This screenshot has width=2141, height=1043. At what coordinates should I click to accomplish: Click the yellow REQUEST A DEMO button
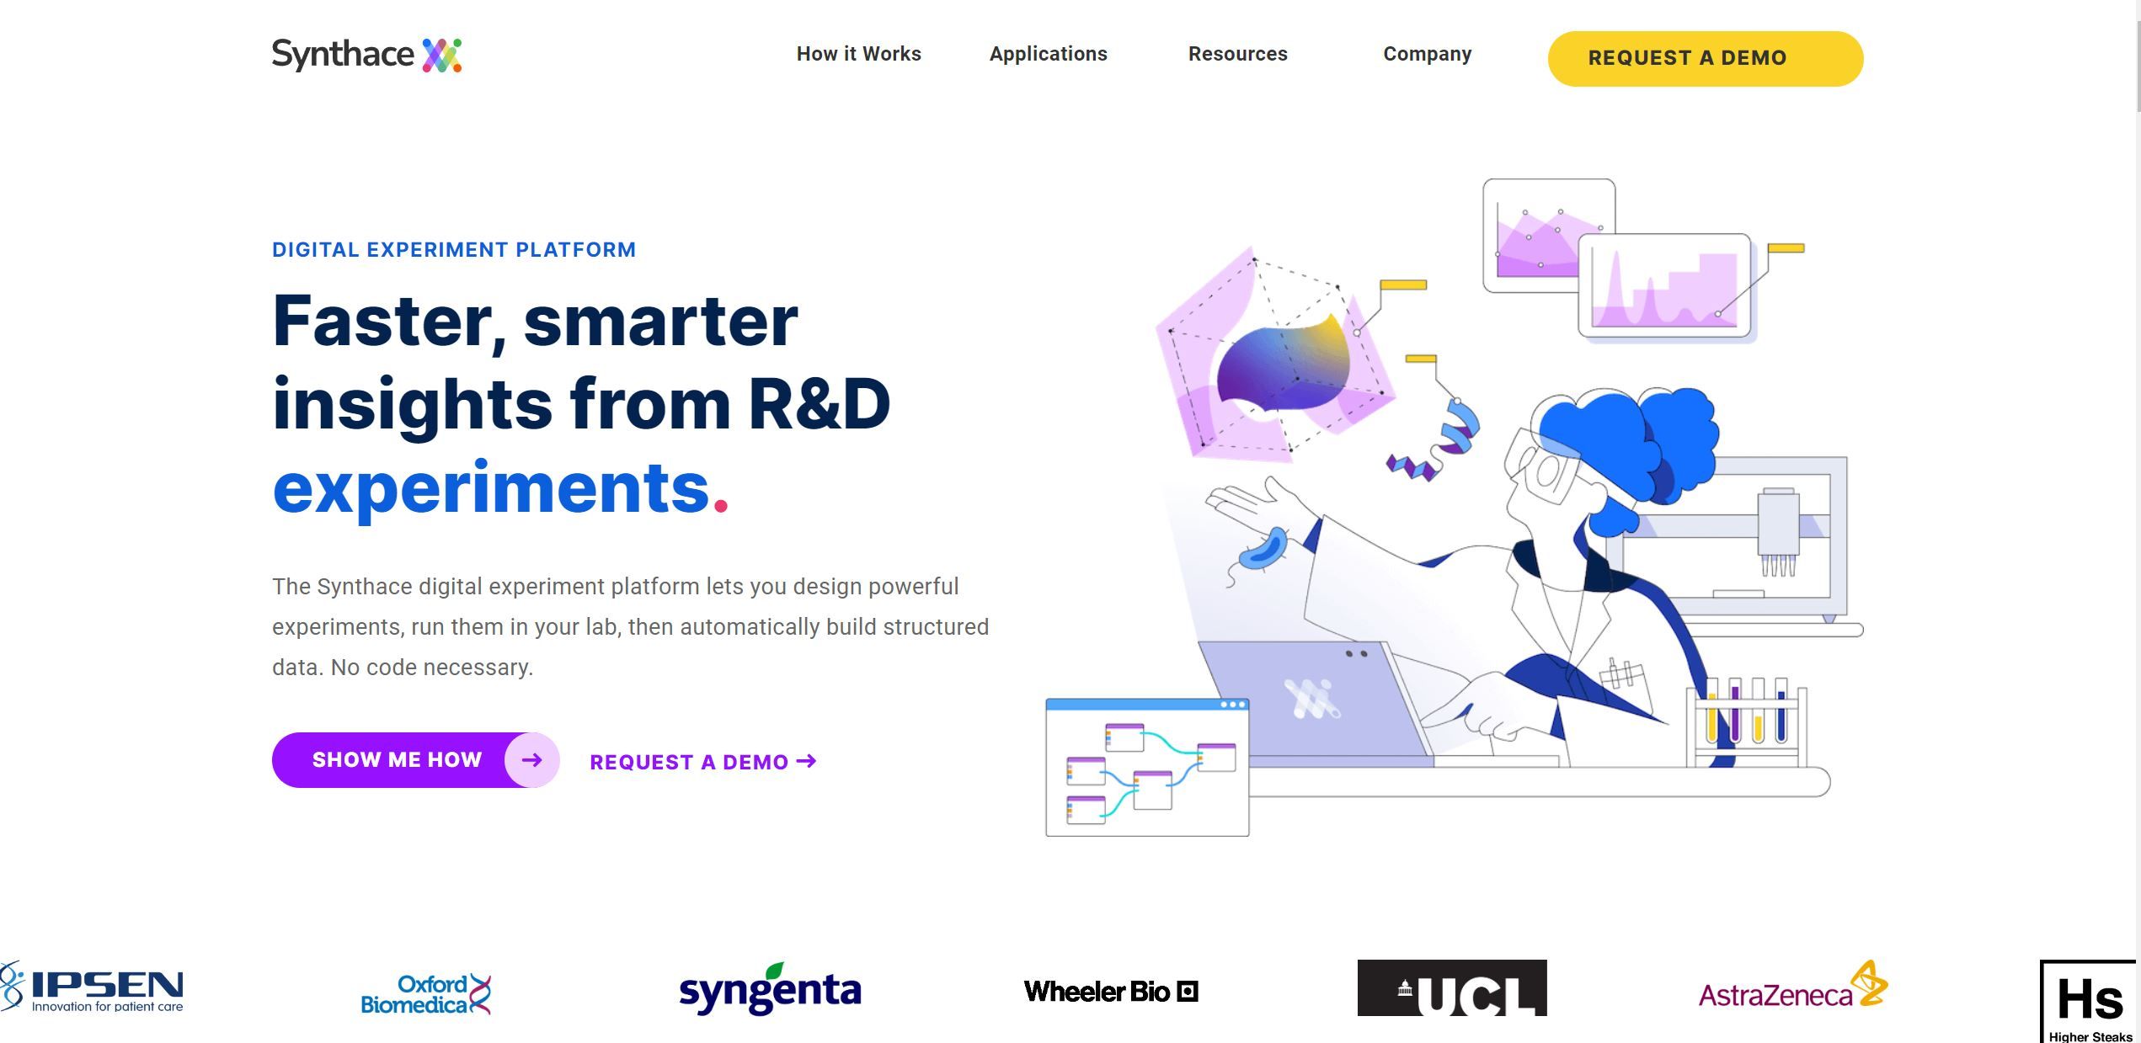(x=1705, y=57)
